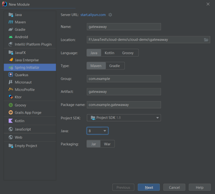Click the Java Enterprise icon
This screenshot has width=215, height=194.
click(11, 60)
